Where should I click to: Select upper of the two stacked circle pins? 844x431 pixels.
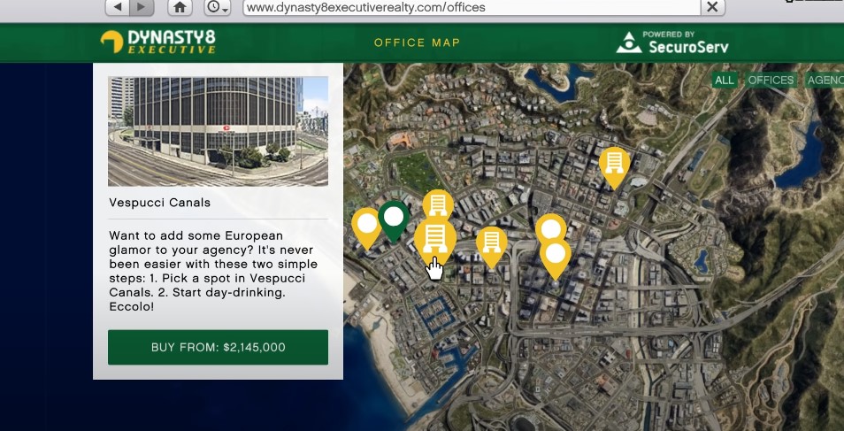click(x=550, y=228)
